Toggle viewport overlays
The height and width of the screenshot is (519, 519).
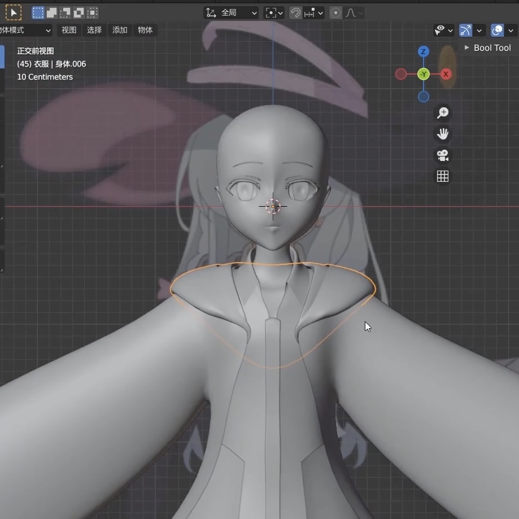pos(497,30)
